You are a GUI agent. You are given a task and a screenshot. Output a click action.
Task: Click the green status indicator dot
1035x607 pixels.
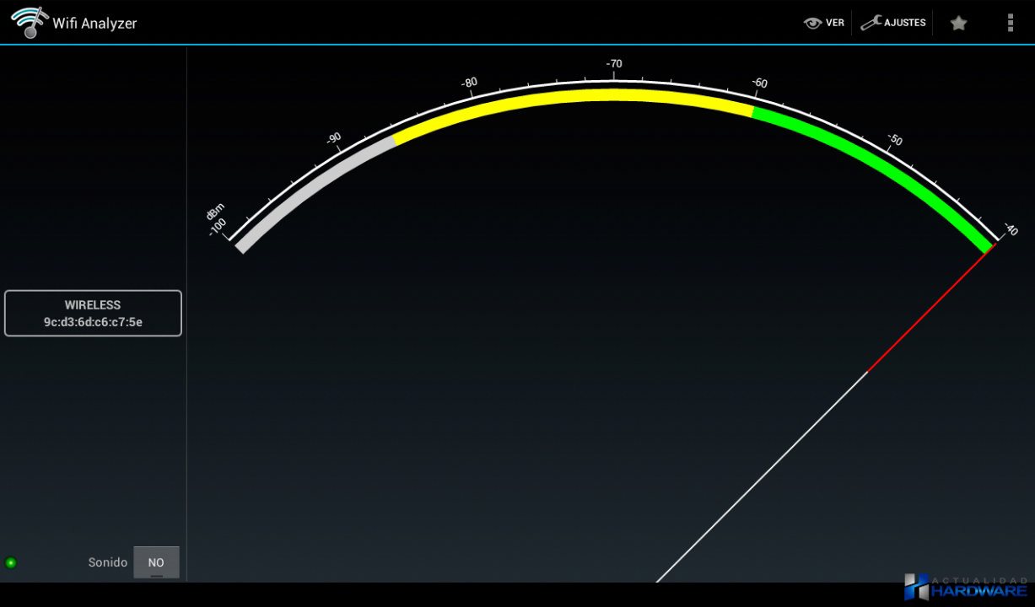tap(11, 562)
